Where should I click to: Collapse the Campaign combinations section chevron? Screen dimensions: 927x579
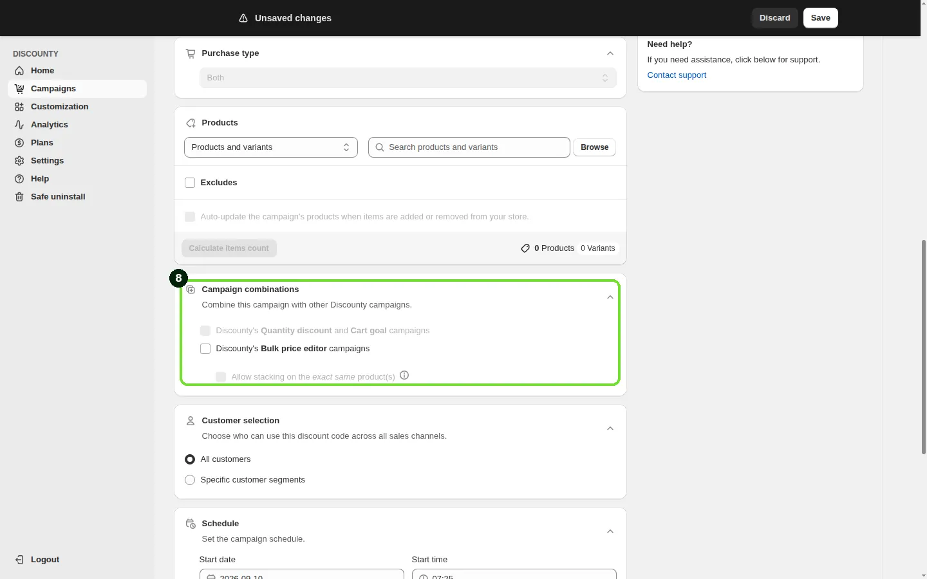click(610, 297)
